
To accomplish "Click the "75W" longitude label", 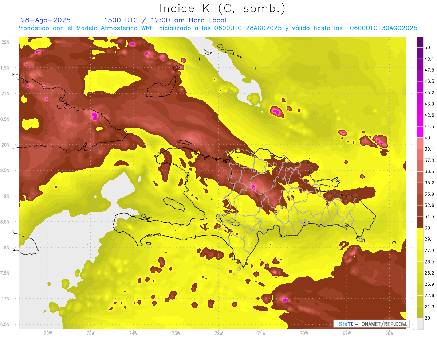I will [91, 333].
